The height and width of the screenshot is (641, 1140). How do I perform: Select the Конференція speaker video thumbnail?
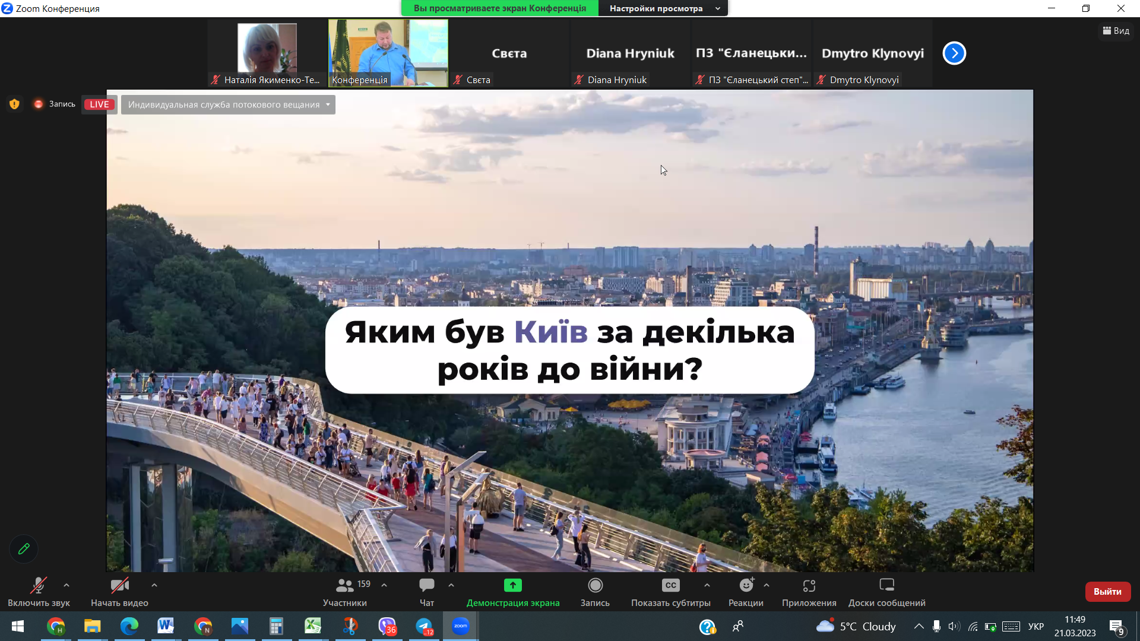(388, 53)
